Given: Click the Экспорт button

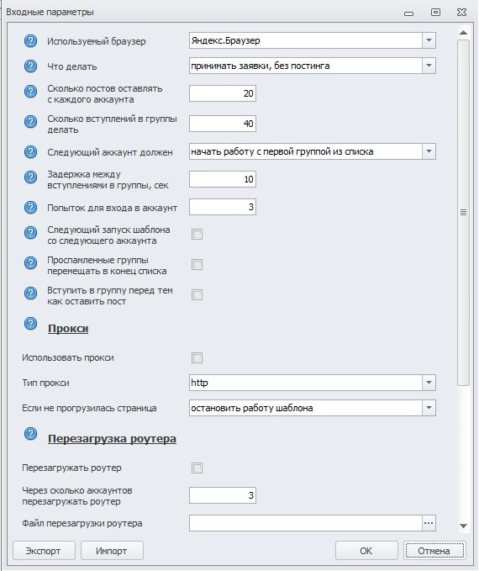Looking at the screenshot, I should click(x=44, y=551).
